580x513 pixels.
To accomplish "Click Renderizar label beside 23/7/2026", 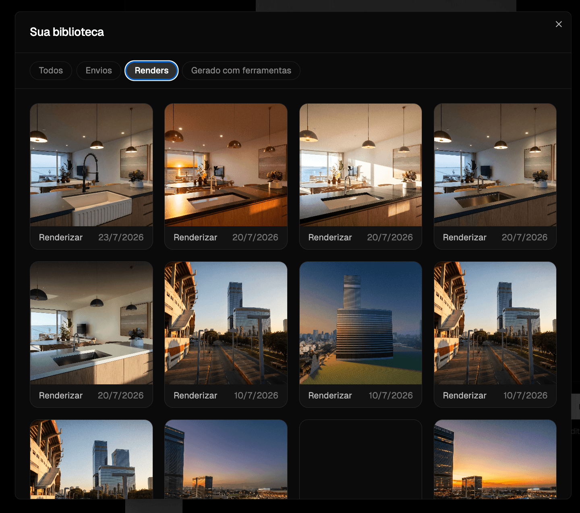I will pos(61,238).
